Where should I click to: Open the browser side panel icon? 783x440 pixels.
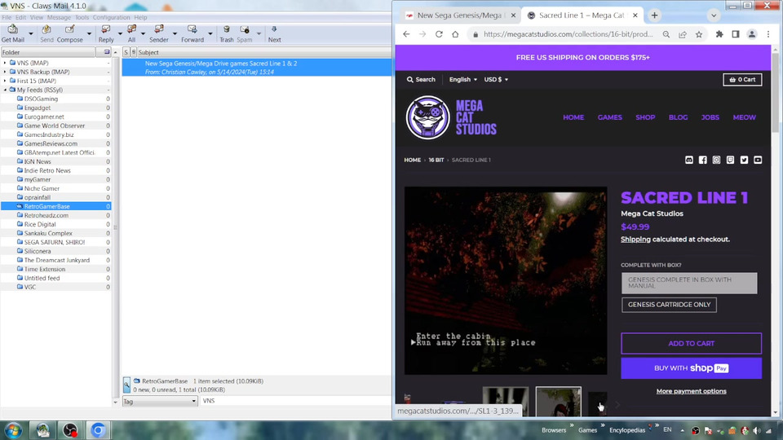[736, 34]
